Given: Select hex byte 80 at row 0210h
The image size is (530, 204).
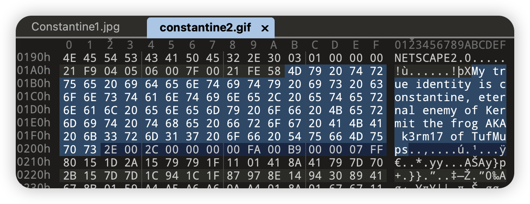Looking at the screenshot, I should [x=69, y=163].
